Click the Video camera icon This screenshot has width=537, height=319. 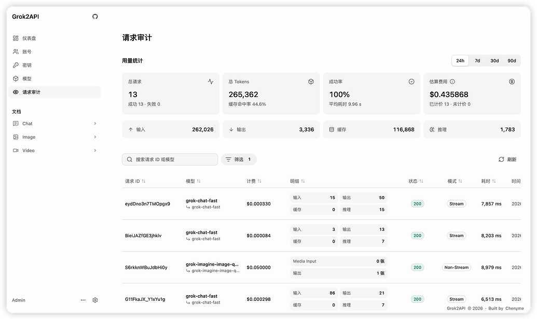[16, 150]
